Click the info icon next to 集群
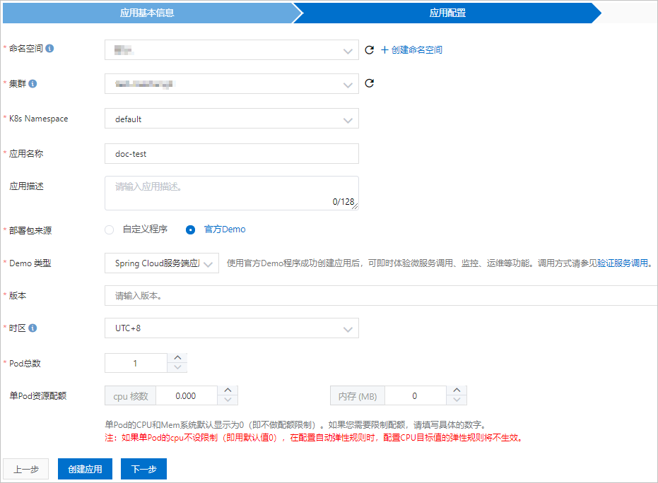Image resolution: width=658 pixels, height=483 pixels. coord(33,83)
